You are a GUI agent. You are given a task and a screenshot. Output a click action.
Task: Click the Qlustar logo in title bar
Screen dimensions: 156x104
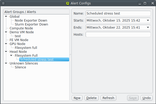tap(68, 3)
